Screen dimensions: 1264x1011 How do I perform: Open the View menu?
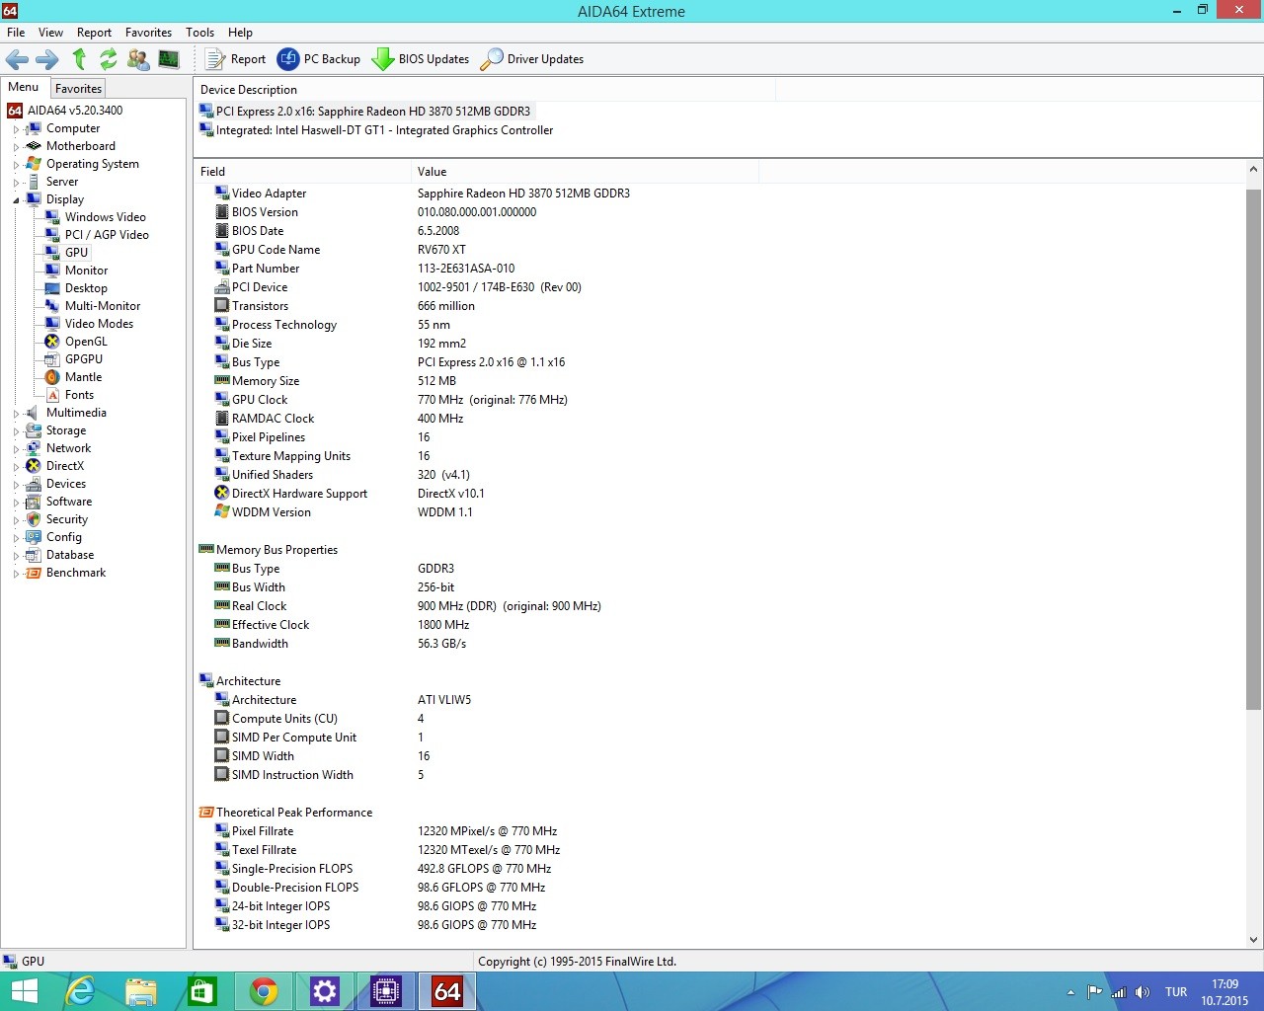(x=50, y=33)
